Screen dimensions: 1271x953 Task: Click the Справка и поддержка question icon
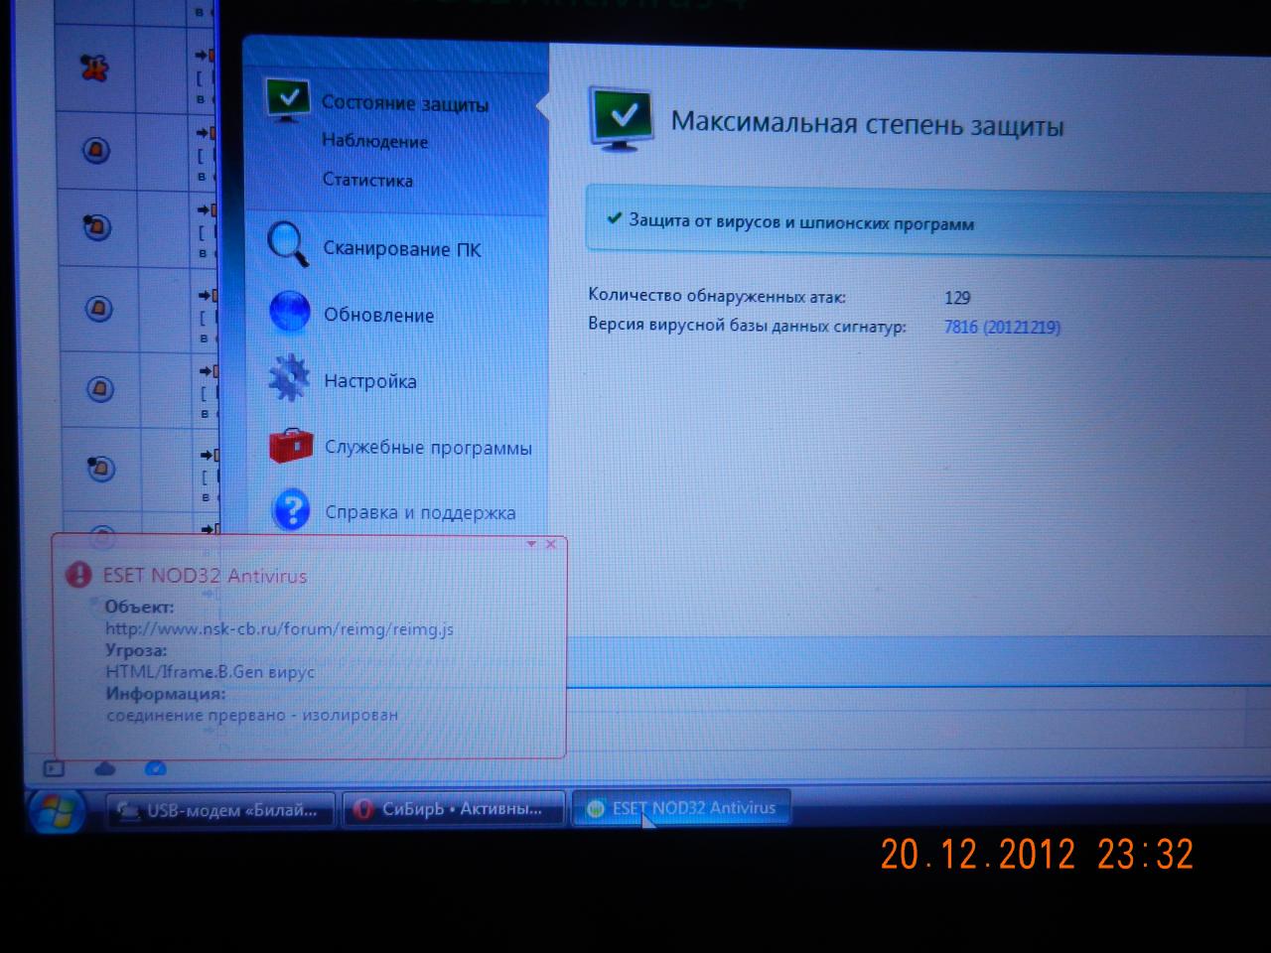pos(292,510)
